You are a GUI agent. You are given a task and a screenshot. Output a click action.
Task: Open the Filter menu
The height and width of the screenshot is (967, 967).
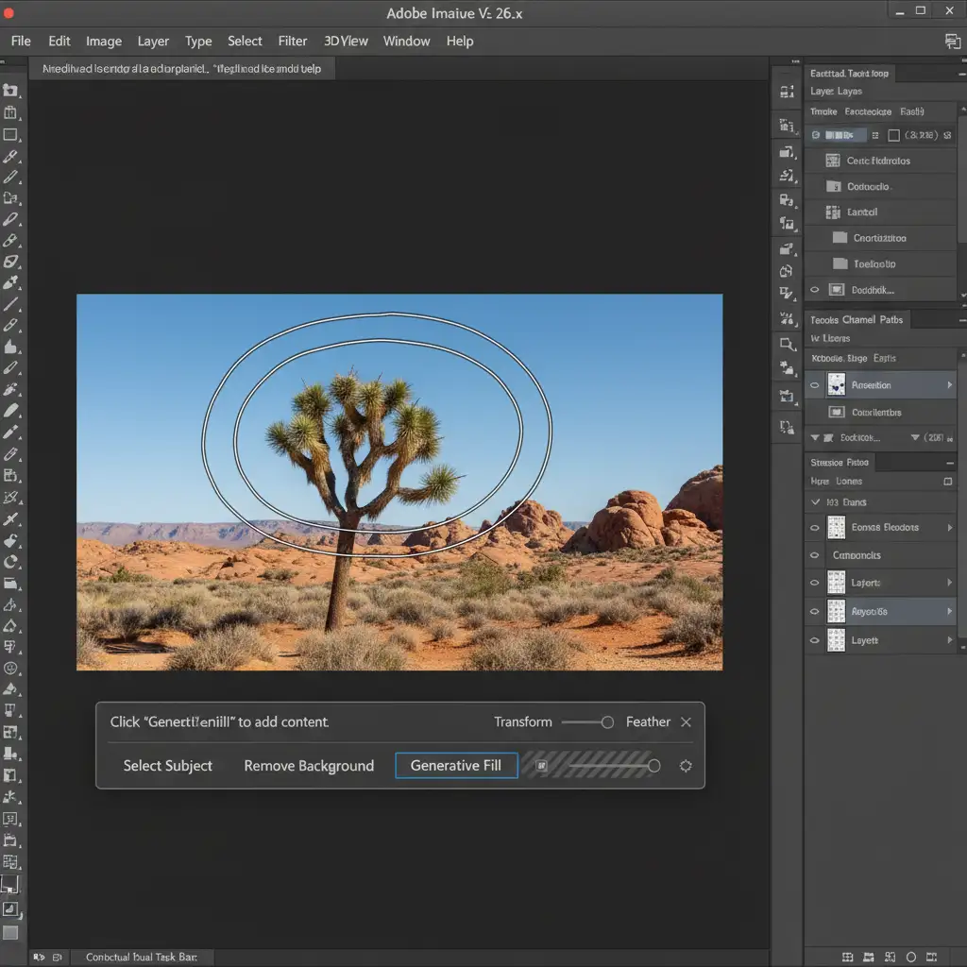[x=292, y=41]
